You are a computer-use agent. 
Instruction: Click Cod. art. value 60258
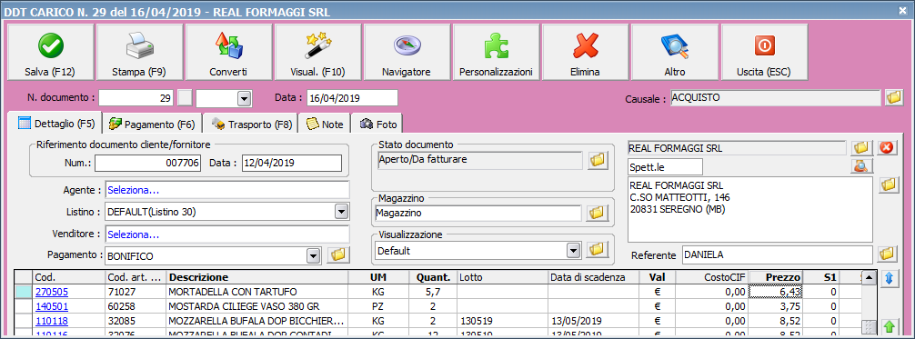point(136,305)
